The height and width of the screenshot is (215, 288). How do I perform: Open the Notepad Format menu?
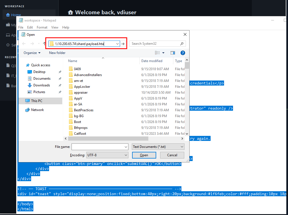click(42, 27)
